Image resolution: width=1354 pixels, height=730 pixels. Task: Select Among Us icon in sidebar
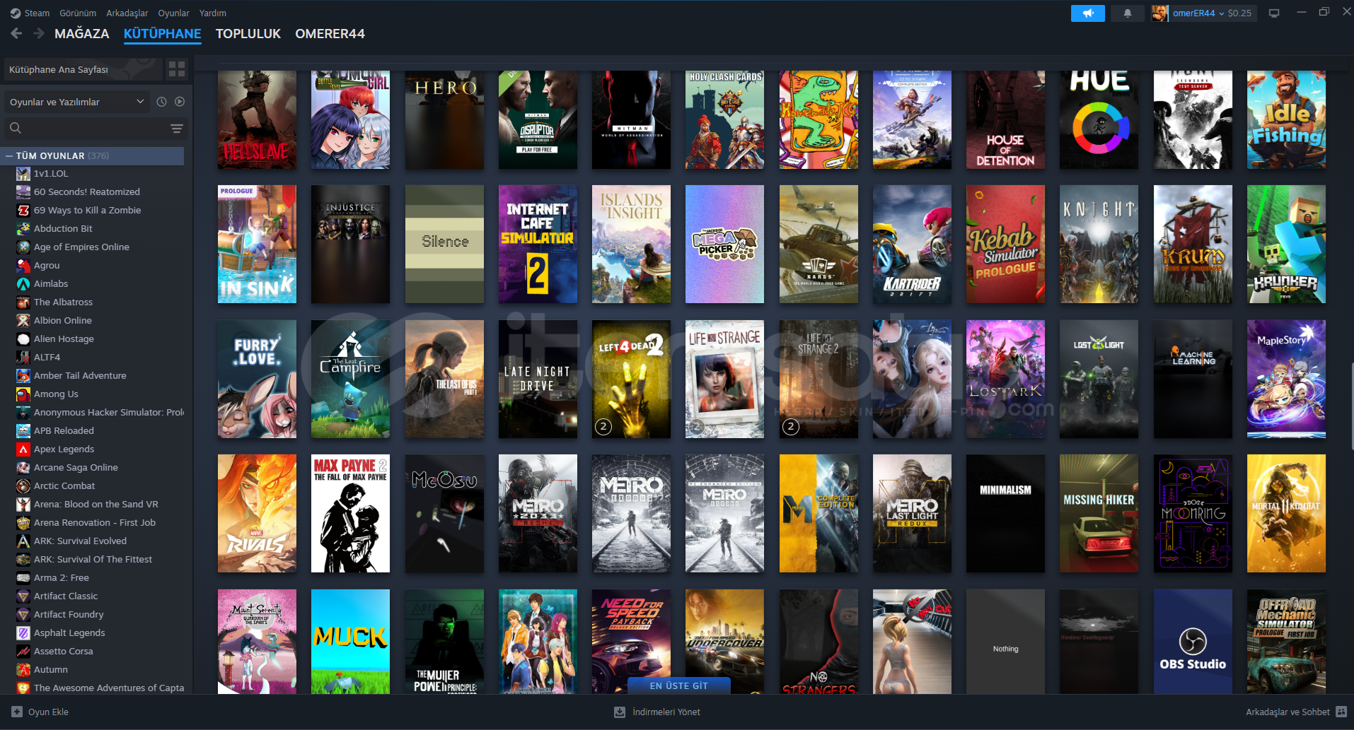tap(23, 394)
